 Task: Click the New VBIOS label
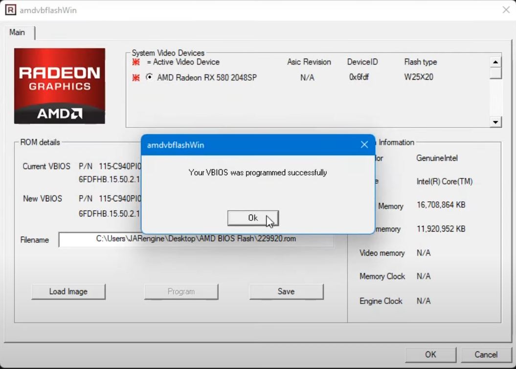[x=43, y=198]
